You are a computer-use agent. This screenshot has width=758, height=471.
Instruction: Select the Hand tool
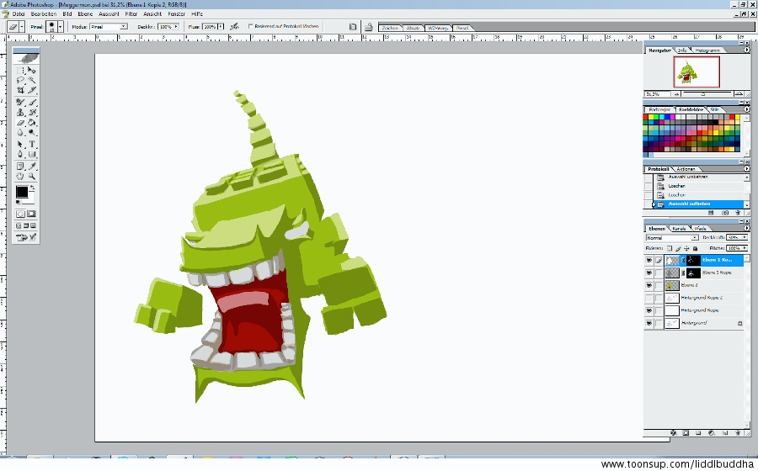pyautogui.click(x=20, y=177)
